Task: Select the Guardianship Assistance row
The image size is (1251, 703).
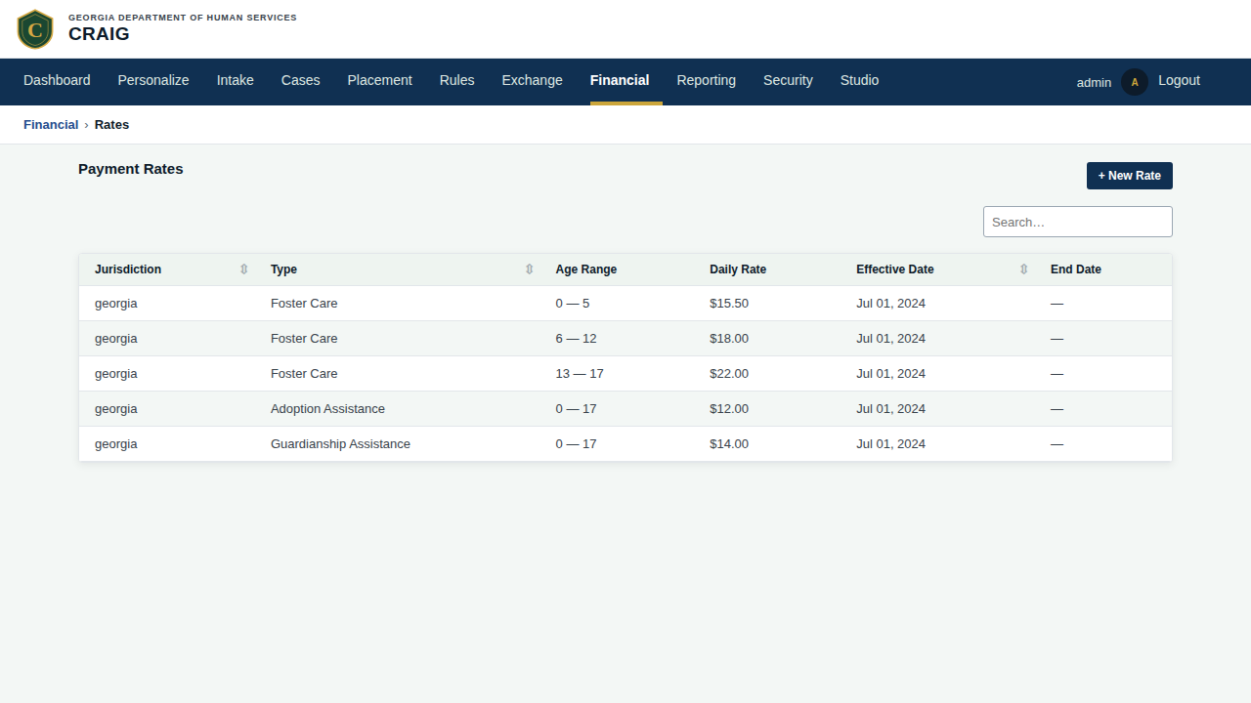Action: click(625, 444)
